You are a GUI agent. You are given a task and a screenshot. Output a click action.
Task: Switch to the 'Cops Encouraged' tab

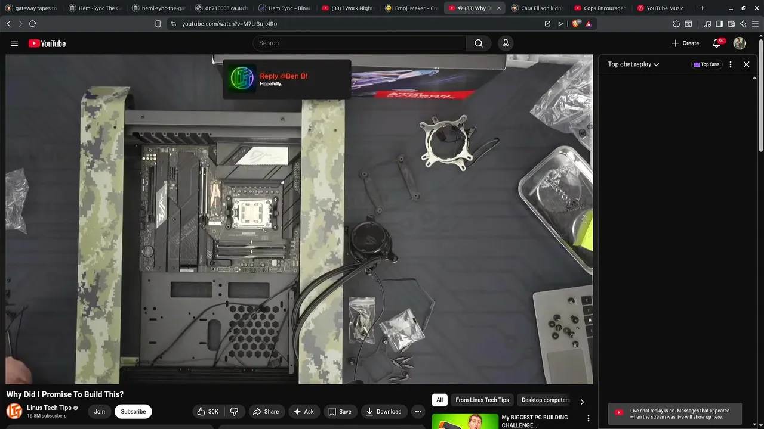click(x=600, y=8)
